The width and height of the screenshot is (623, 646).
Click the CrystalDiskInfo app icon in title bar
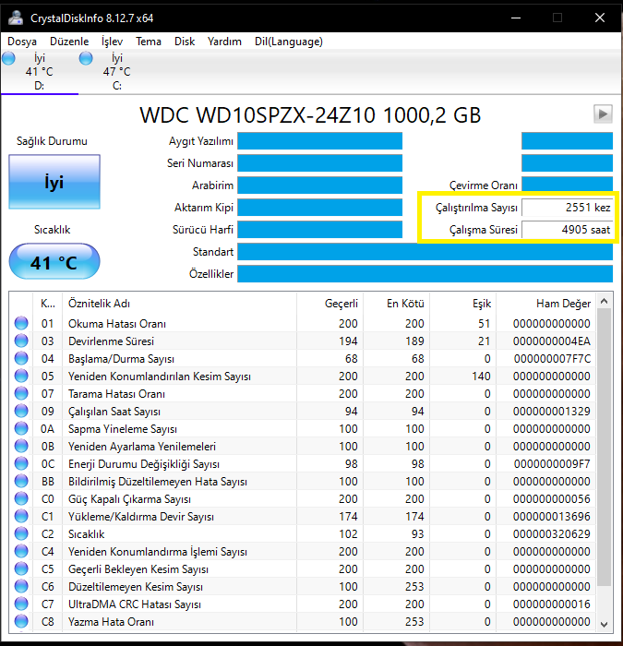point(16,18)
